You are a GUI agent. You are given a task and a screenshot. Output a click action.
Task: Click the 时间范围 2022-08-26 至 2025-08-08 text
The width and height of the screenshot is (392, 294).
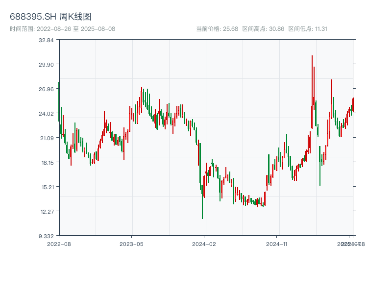tap(63, 29)
